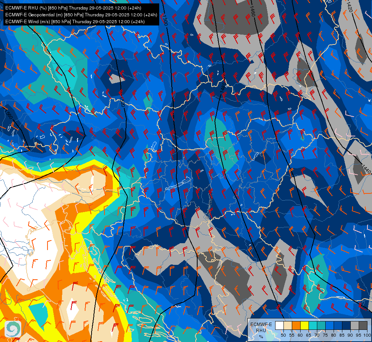Click the medium blue 80–85% legend swatch
This screenshot has width=372, height=342.
[x=338, y=325]
